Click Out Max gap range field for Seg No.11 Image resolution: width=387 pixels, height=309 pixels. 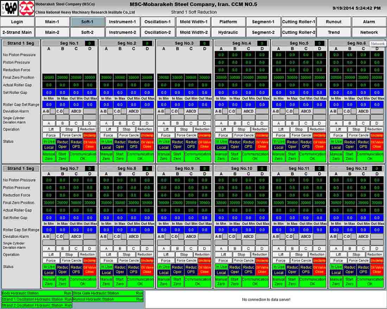(319, 230)
